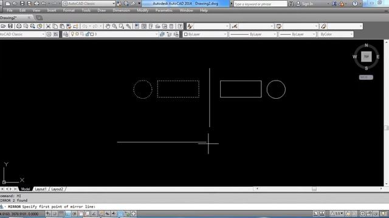Click the TOP face of the ViewCube
The image size is (389, 218).
tap(366, 56)
